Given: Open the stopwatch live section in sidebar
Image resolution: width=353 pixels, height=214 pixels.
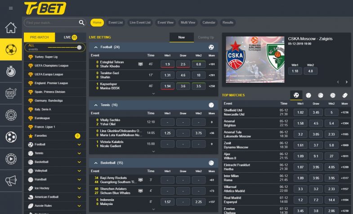Looking at the screenshot, I should point(11,71).
